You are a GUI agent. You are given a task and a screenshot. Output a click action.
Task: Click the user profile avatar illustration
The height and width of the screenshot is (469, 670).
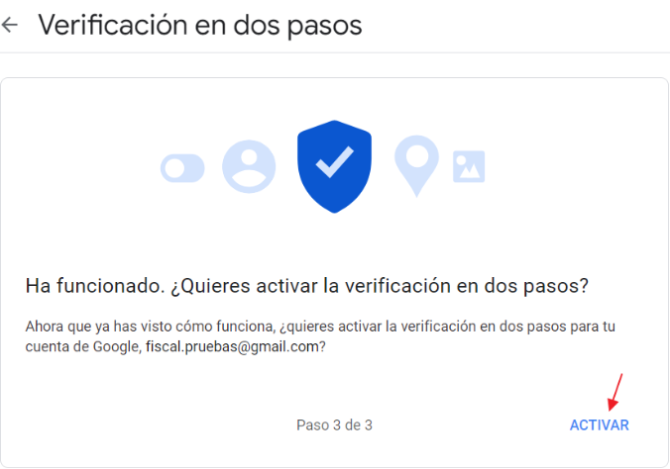[x=249, y=166]
